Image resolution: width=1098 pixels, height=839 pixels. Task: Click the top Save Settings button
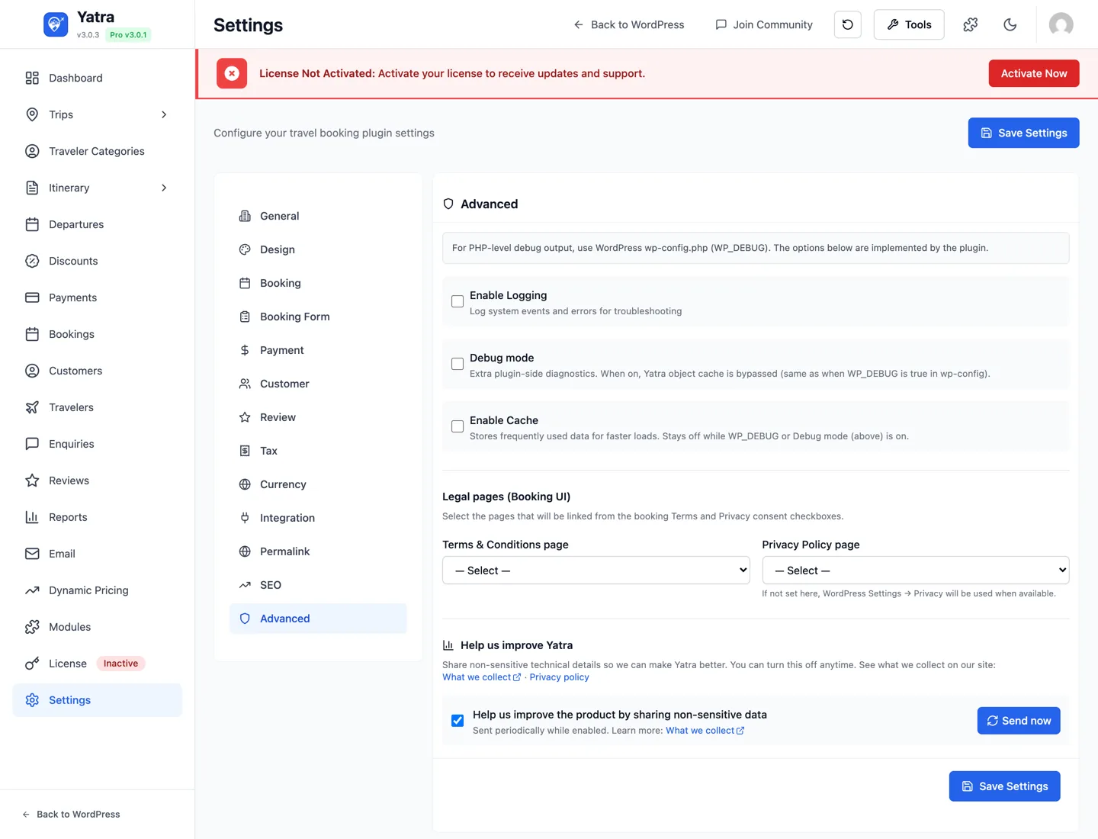(1023, 133)
